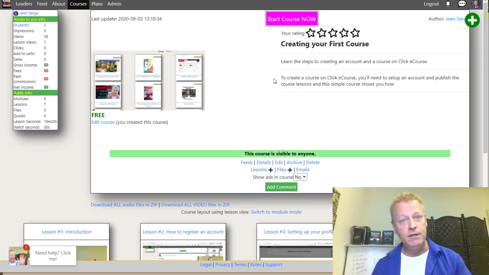Click the Add Comment button
489x275 pixels.
tap(281, 187)
